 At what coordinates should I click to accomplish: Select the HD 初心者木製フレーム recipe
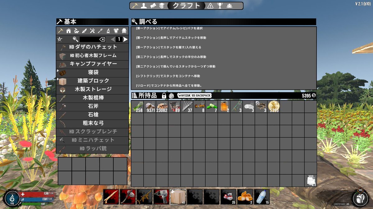point(92,56)
